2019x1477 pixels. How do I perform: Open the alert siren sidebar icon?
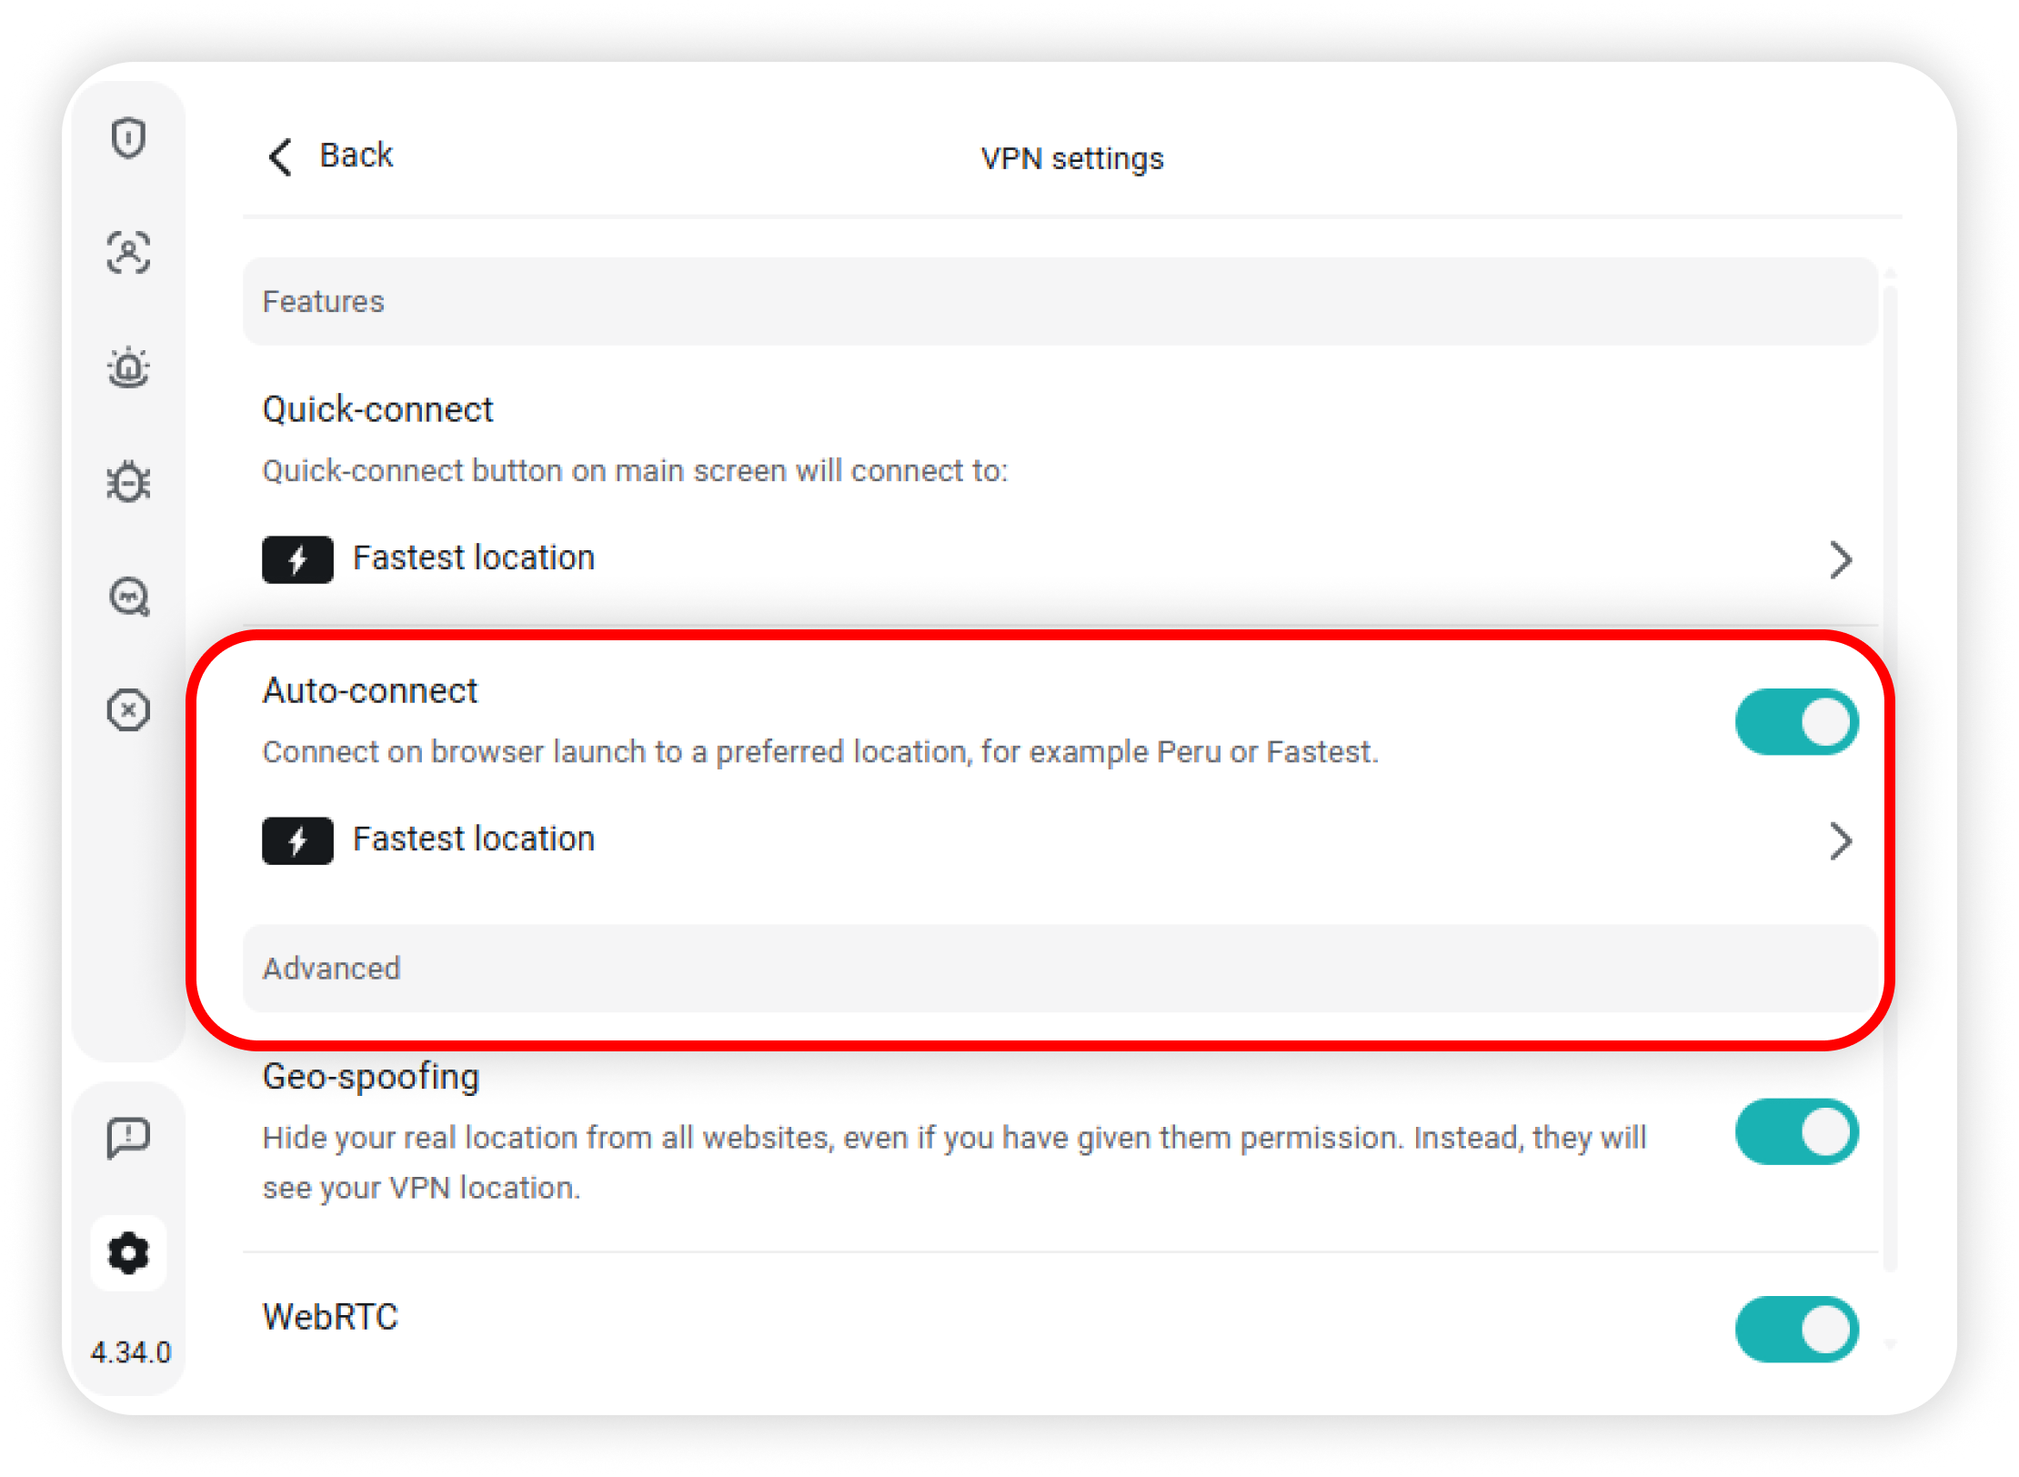click(128, 367)
